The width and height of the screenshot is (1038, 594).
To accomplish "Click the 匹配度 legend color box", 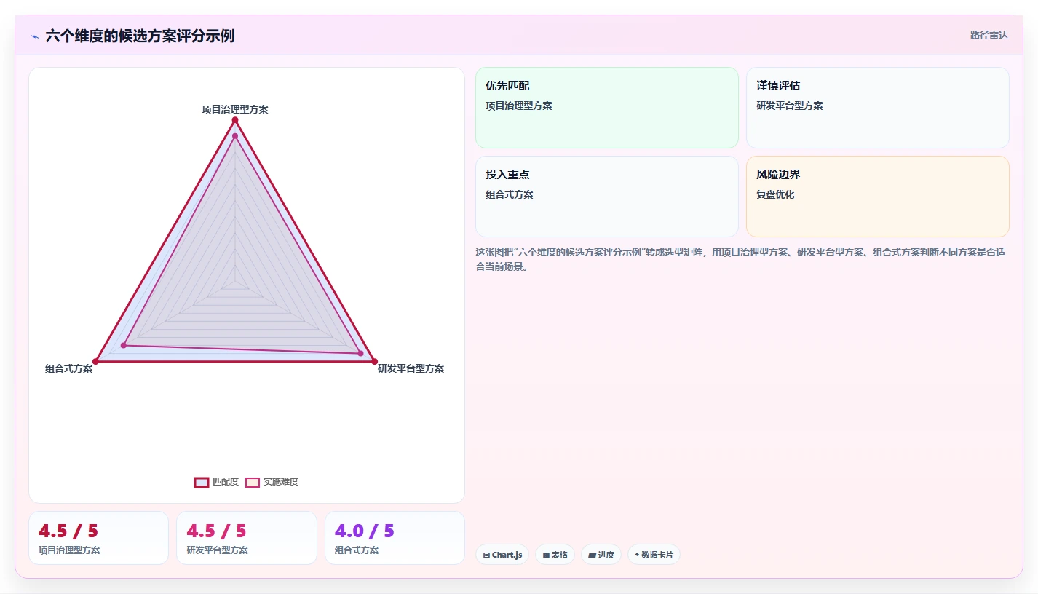I will [x=202, y=482].
